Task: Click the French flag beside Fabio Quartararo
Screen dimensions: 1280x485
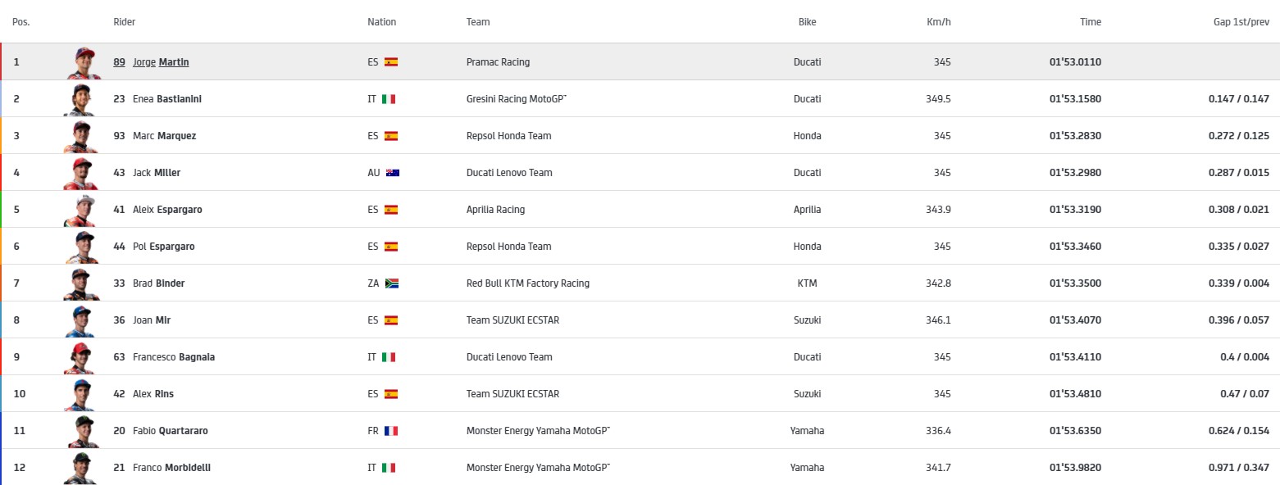Action: [390, 431]
